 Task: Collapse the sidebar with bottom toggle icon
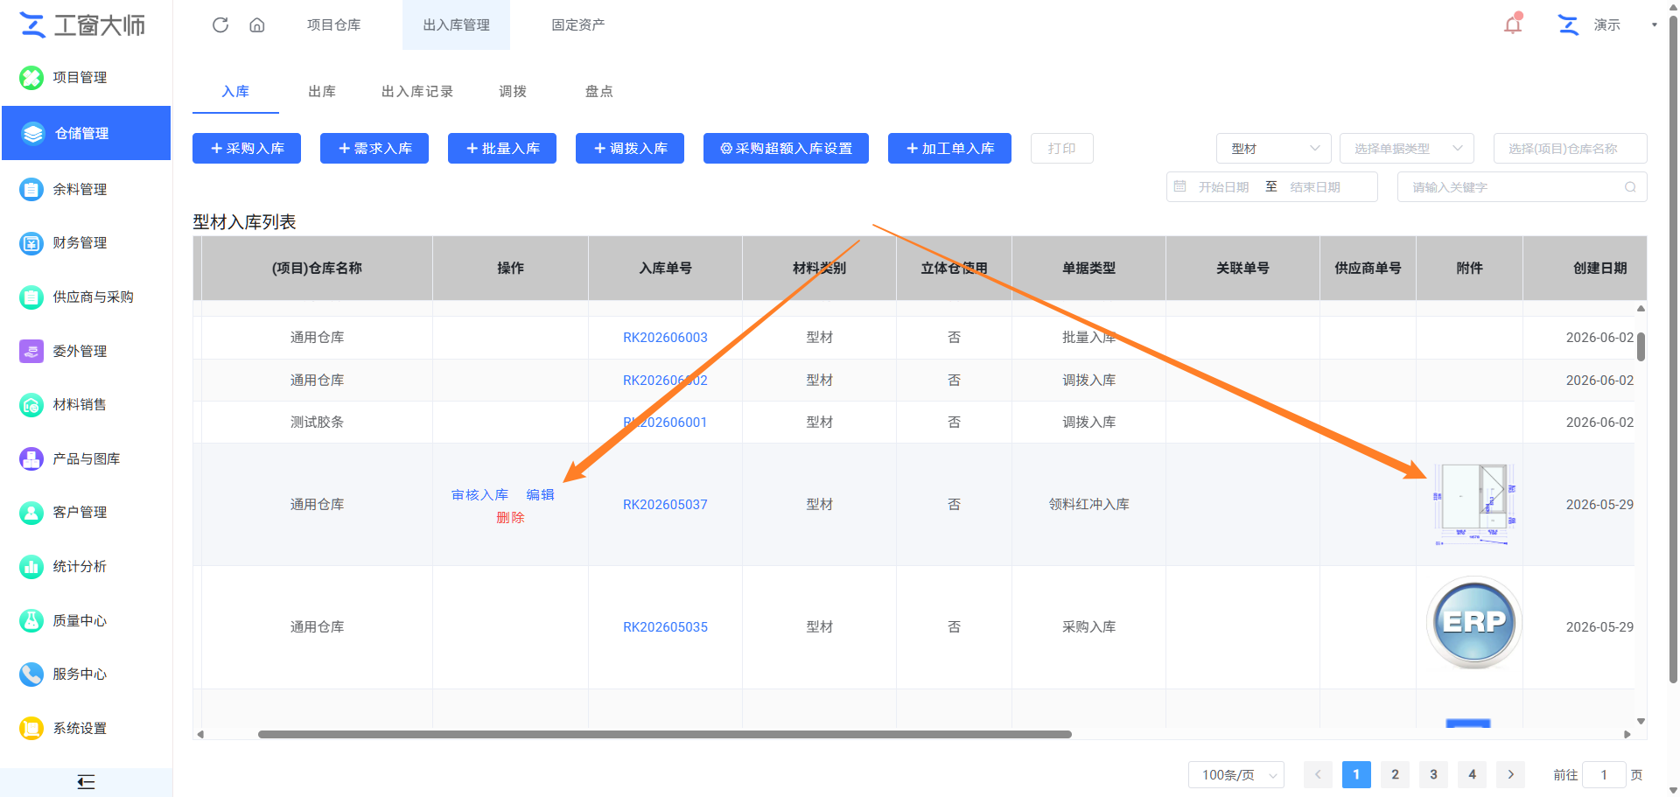tap(86, 782)
